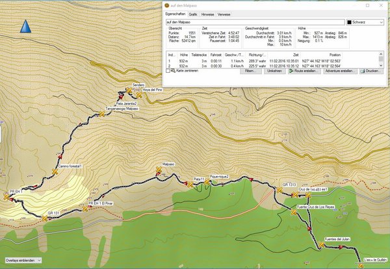
Task: Click the Hoya del Pino waypoint marker
Action: pos(138,95)
